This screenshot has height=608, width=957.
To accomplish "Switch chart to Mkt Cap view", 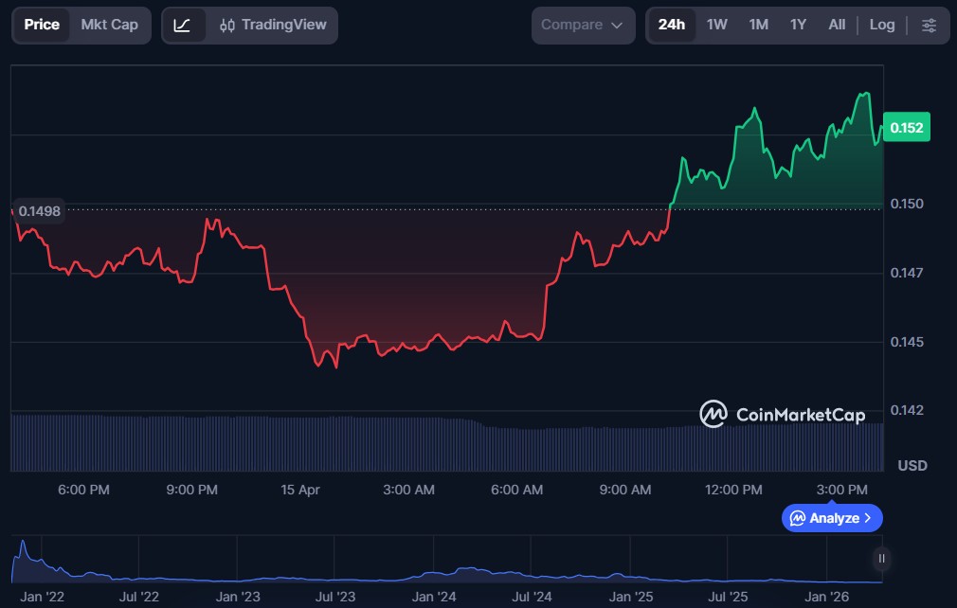I will [x=109, y=25].
